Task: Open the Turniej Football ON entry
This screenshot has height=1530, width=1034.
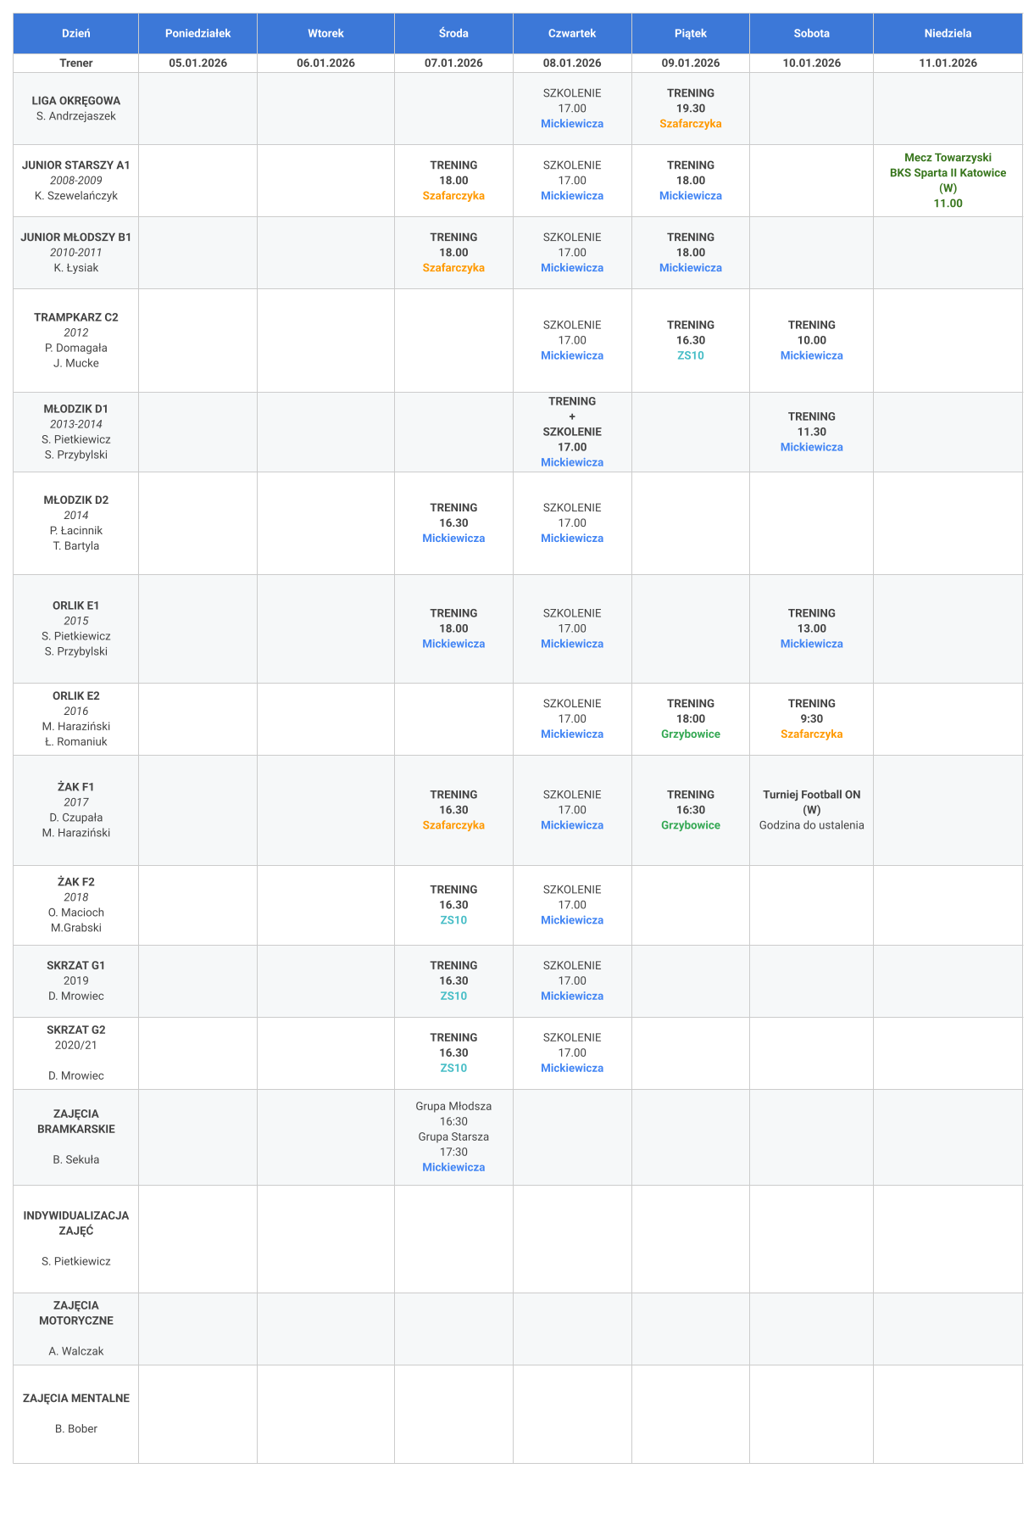Action: click(x=811, y=796)
